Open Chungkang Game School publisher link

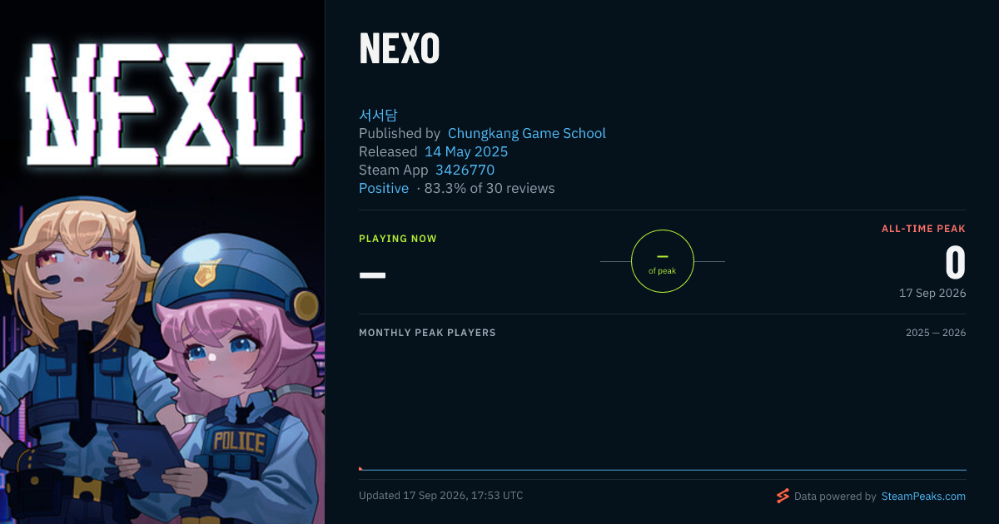[x=527, y=133]
